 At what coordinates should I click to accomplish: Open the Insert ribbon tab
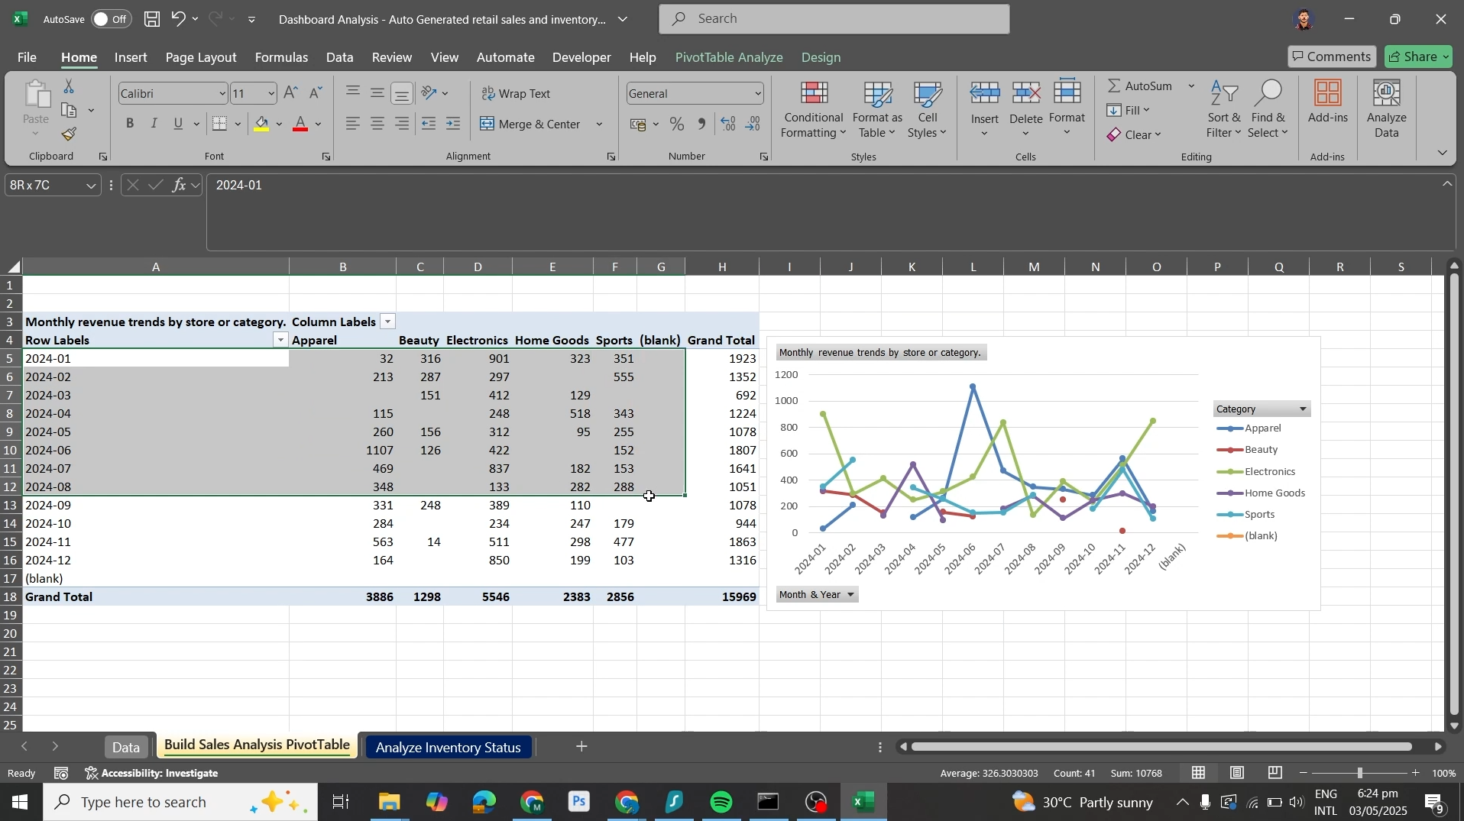[131, 57]
